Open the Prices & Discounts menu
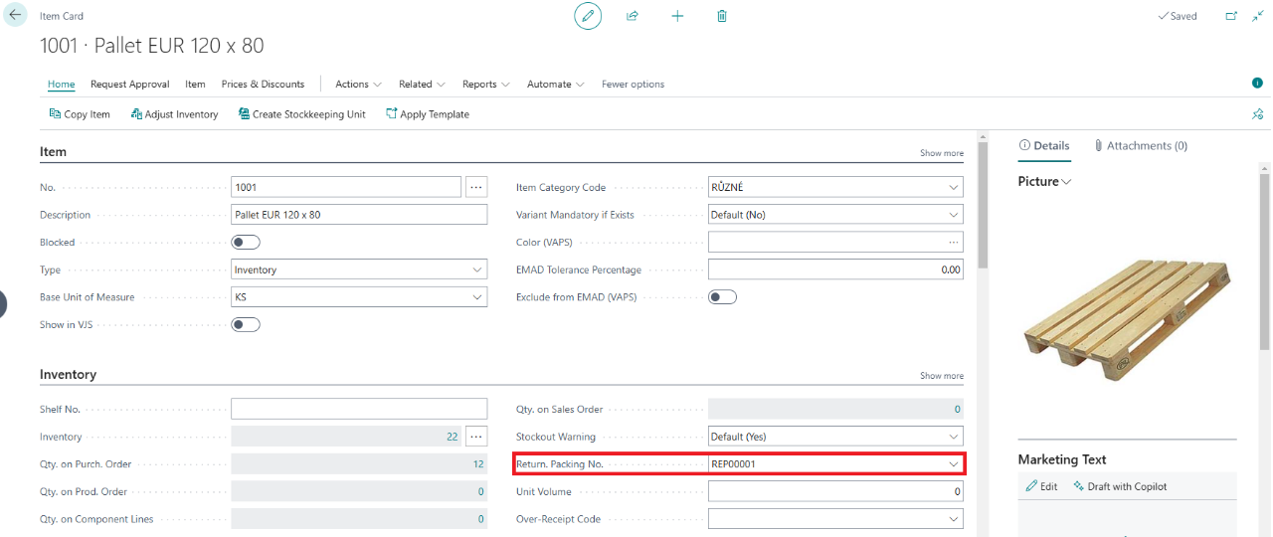The width and height of the screenshot is (1273, 537). tap(263, 85)
